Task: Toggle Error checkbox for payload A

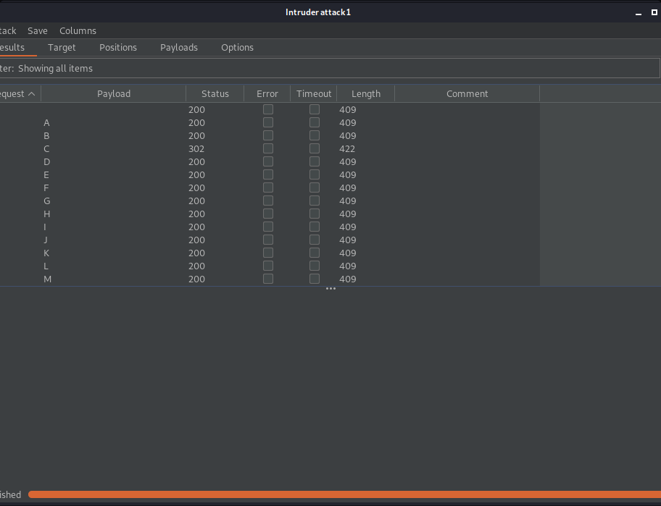Action: click(268, 122)
